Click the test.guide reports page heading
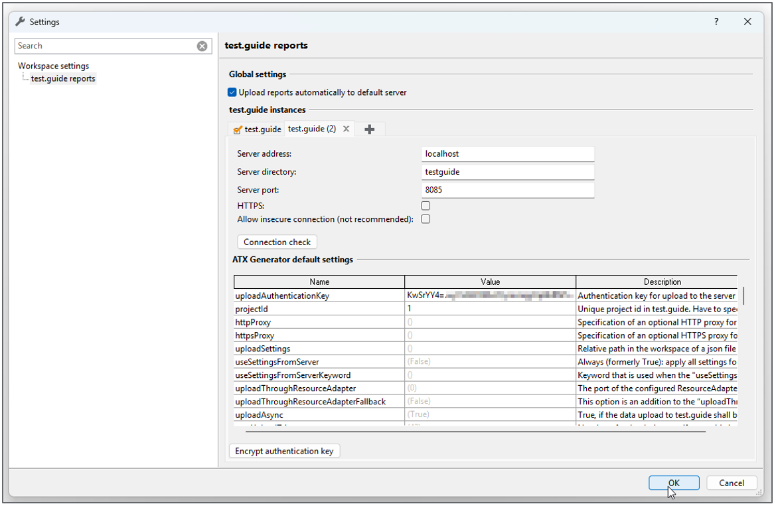 pos(266,46)
